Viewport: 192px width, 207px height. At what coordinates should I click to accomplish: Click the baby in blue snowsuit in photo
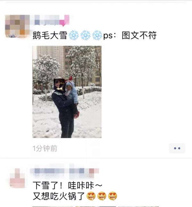coord(71,92)
